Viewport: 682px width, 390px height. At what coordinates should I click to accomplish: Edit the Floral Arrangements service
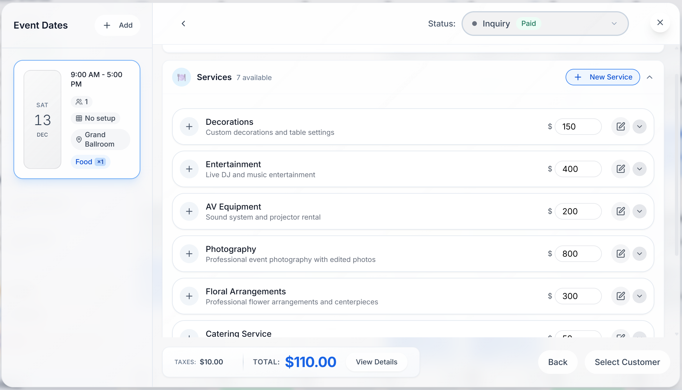pos(620,296)
